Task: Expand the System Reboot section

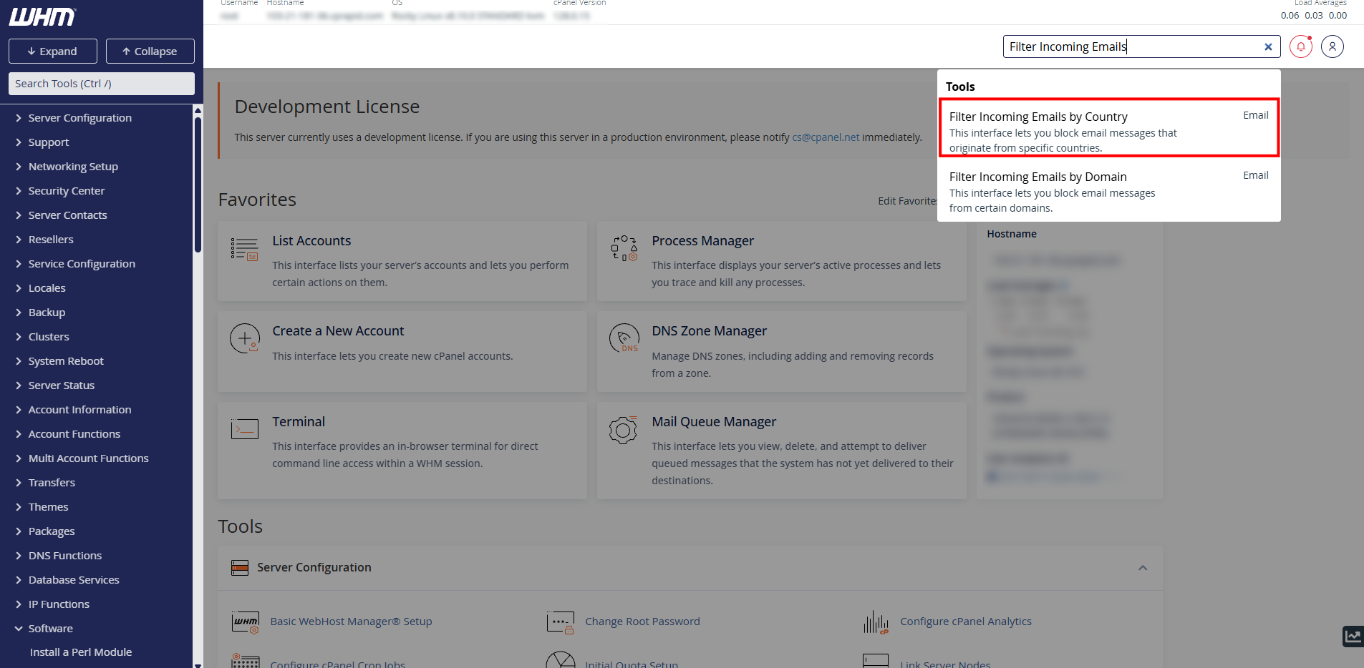Action: [x=66, y=361]
